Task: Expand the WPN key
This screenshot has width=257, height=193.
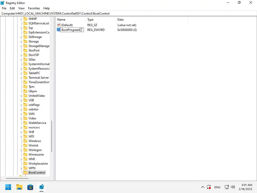Action: click(21, 168)
